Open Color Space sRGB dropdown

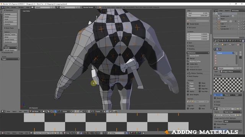232,121
